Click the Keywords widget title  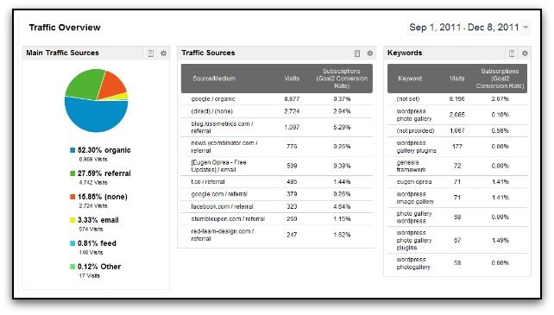pos(405,53)
